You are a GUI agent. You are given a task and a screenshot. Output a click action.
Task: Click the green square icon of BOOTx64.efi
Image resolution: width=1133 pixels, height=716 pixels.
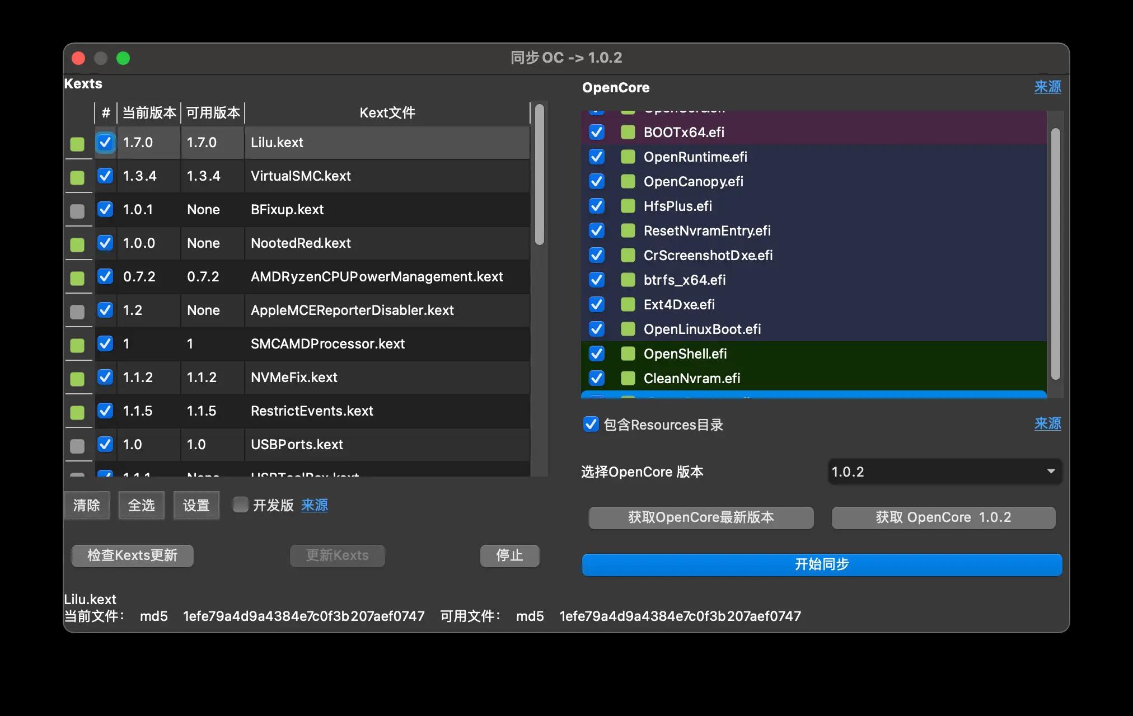(628, 132)
